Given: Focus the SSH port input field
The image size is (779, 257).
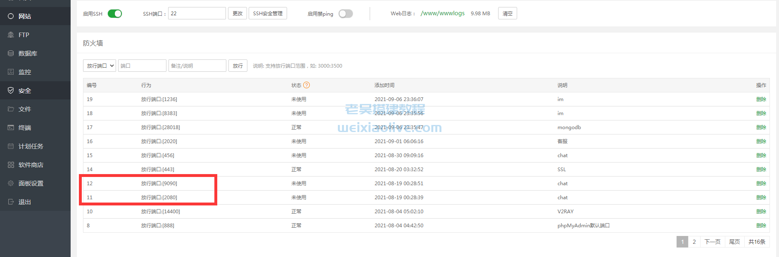Looking at the screenshot, I should (x=197, y=13).
